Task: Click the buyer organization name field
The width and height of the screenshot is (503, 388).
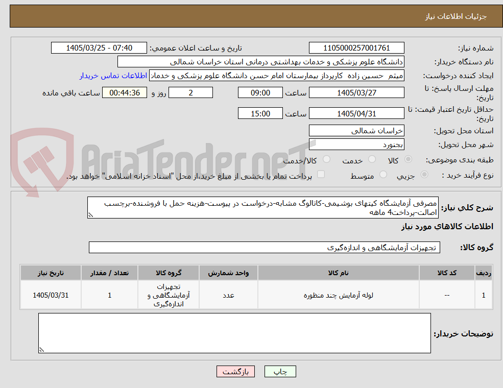Action: (261, 62)
